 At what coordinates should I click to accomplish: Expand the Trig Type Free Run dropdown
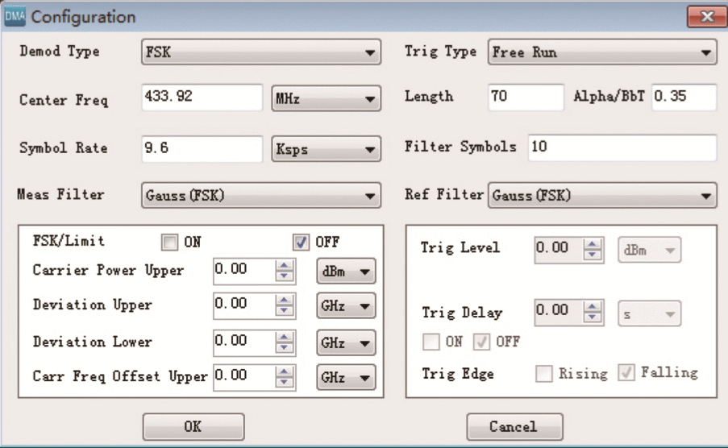tap(602, 54)
